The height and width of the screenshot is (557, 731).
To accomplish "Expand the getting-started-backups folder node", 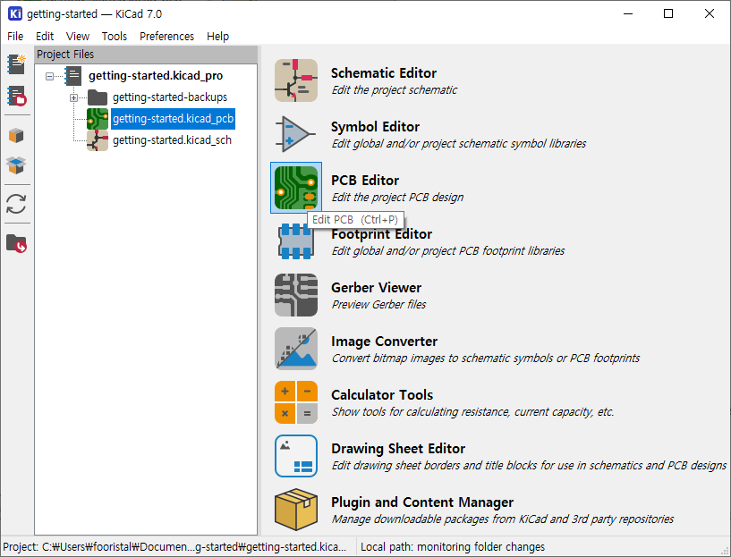I will [x=73, y=97].
